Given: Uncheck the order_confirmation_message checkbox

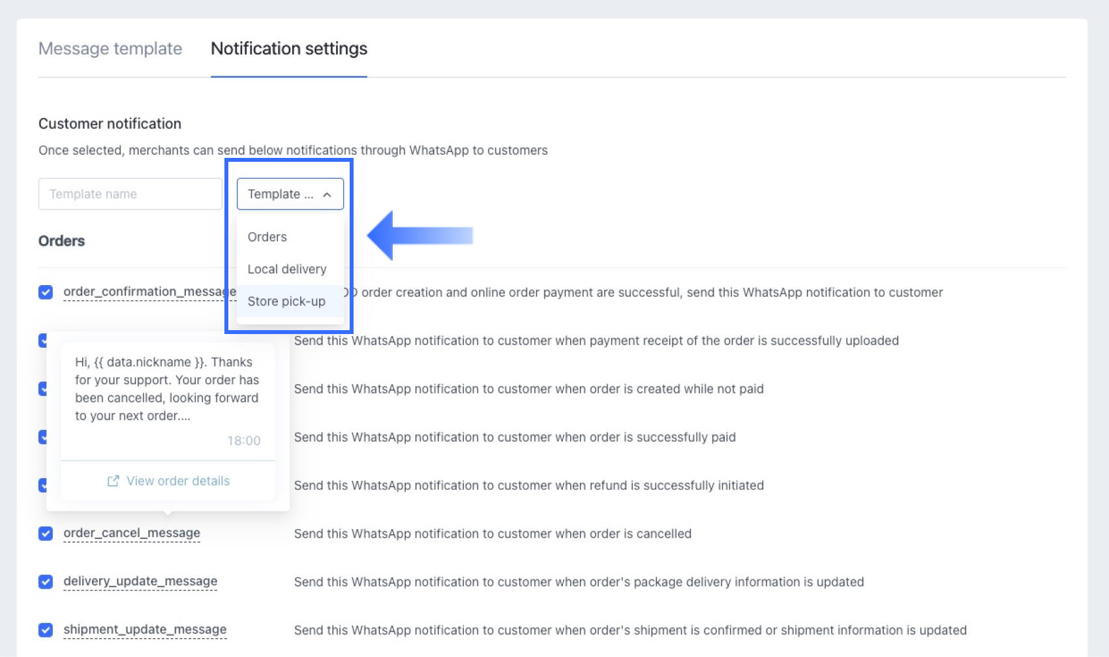Looking at the screenshot, I should coord(46,292).
